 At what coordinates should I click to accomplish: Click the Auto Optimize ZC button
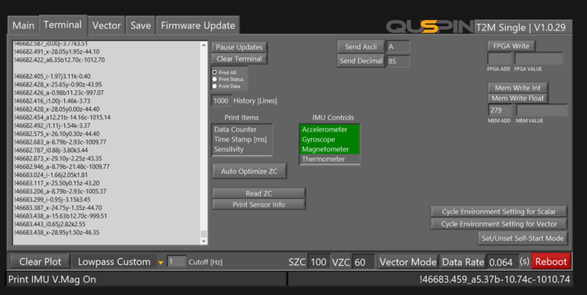(249, 171)
